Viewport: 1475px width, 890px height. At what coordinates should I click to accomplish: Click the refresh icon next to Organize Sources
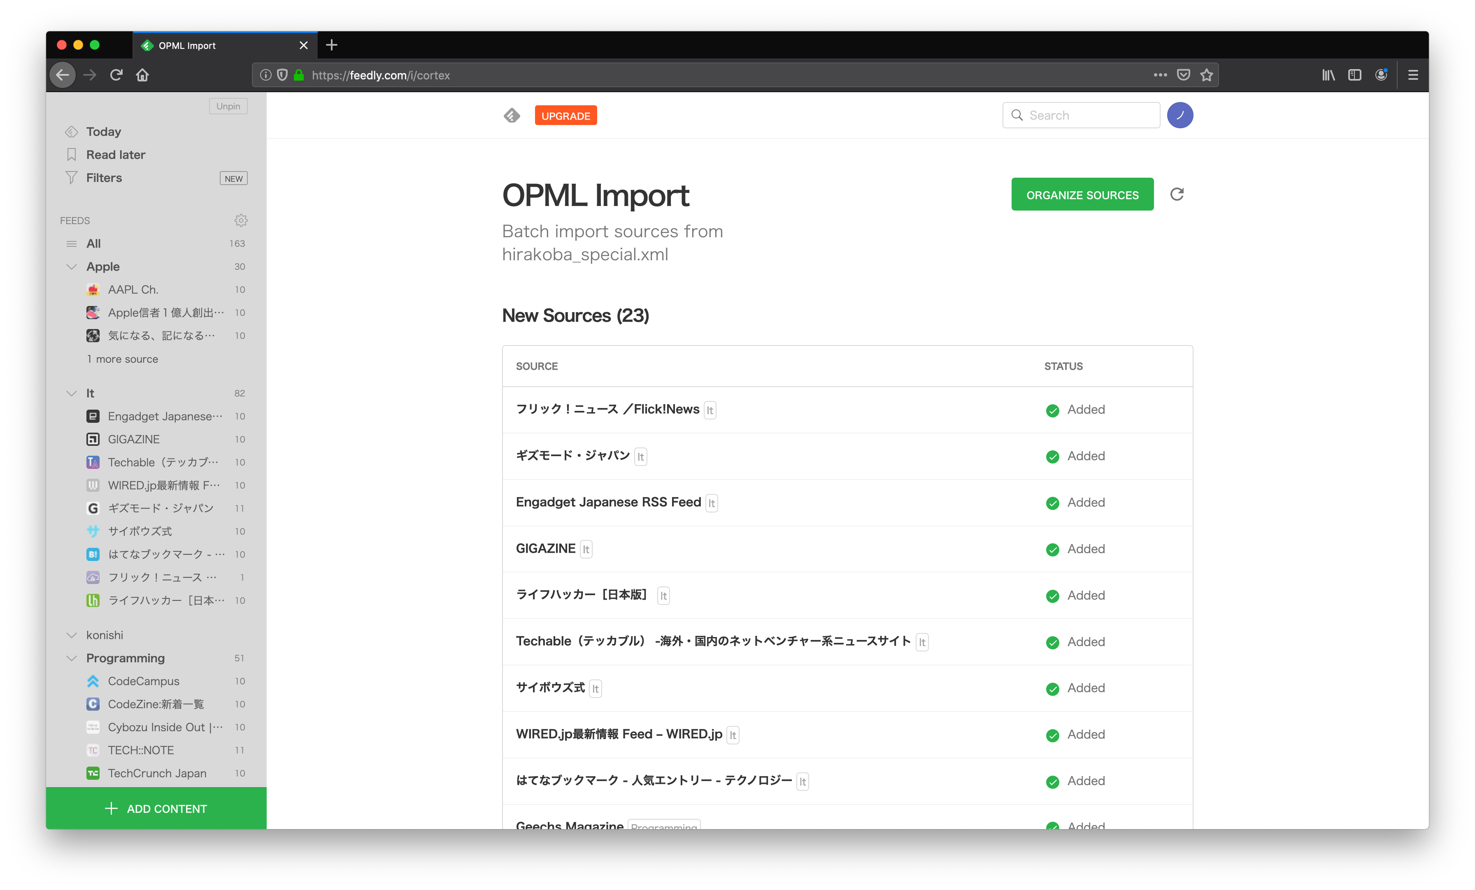[x=1177, y=195]
